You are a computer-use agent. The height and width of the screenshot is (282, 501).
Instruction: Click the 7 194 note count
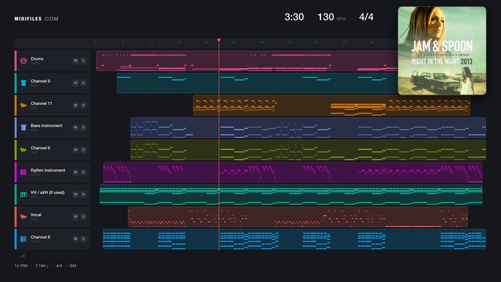pyautogui.click(x=42, y=266)
